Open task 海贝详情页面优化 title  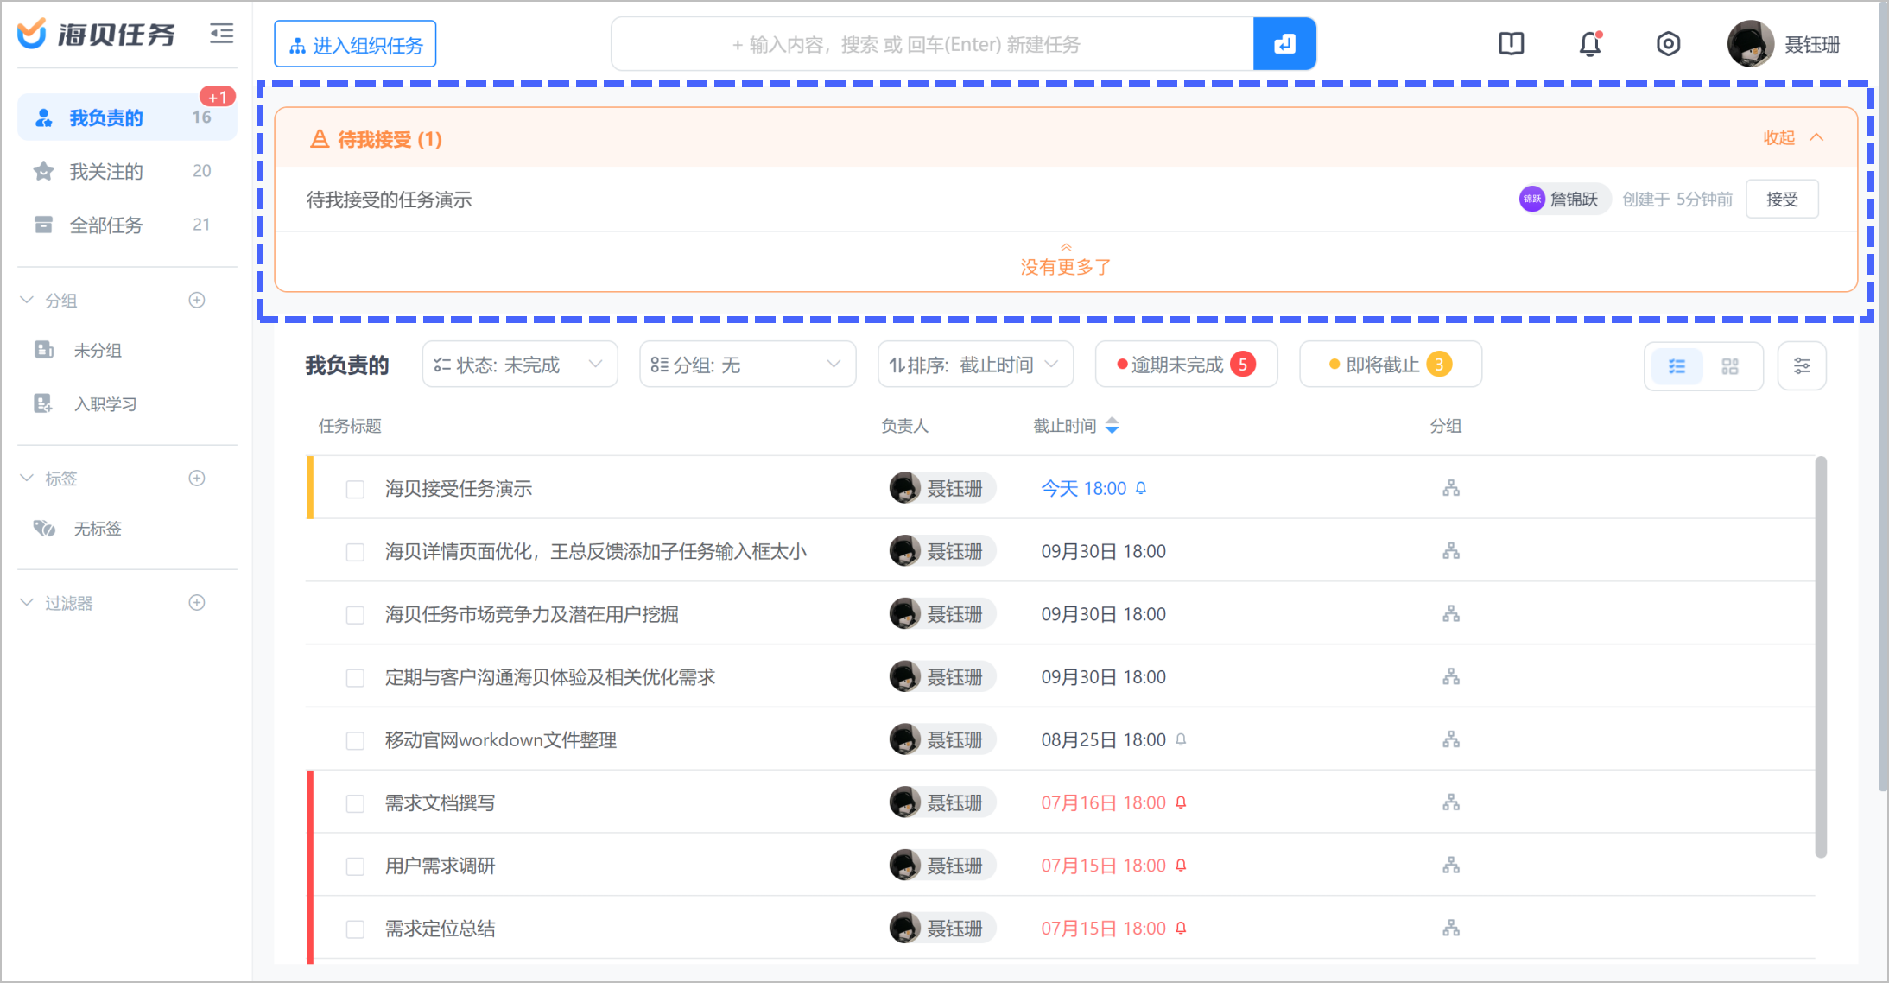click(596, 551)
